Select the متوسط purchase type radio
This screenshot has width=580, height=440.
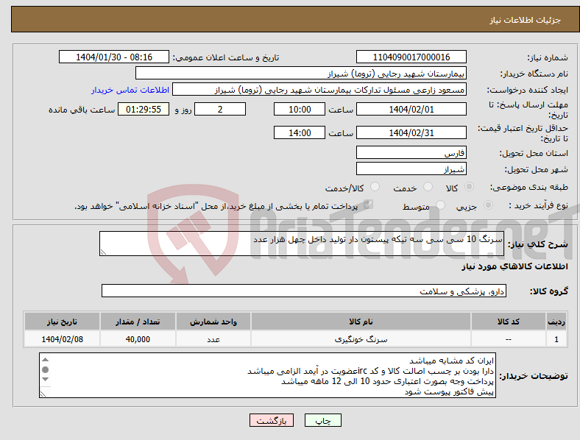pyautogui.click(x=440, y=205)
